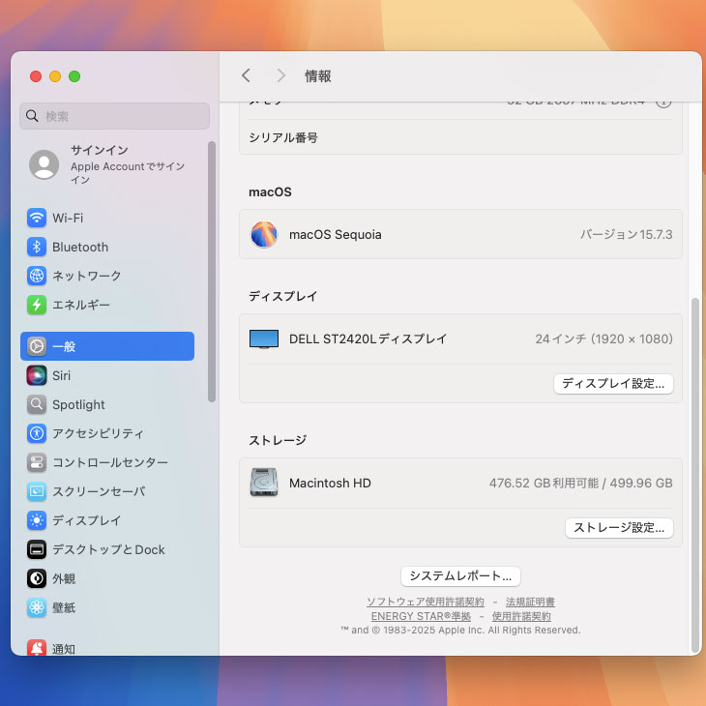Viewport: 706px width, 706px height.
Task: Open ネットワーク settings pane
Action: [x=86, y=276]
